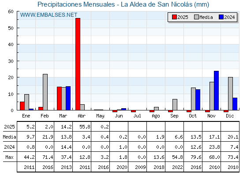Click the Abr month axis label
Screen dimensions: 247x176
[82, 116]
